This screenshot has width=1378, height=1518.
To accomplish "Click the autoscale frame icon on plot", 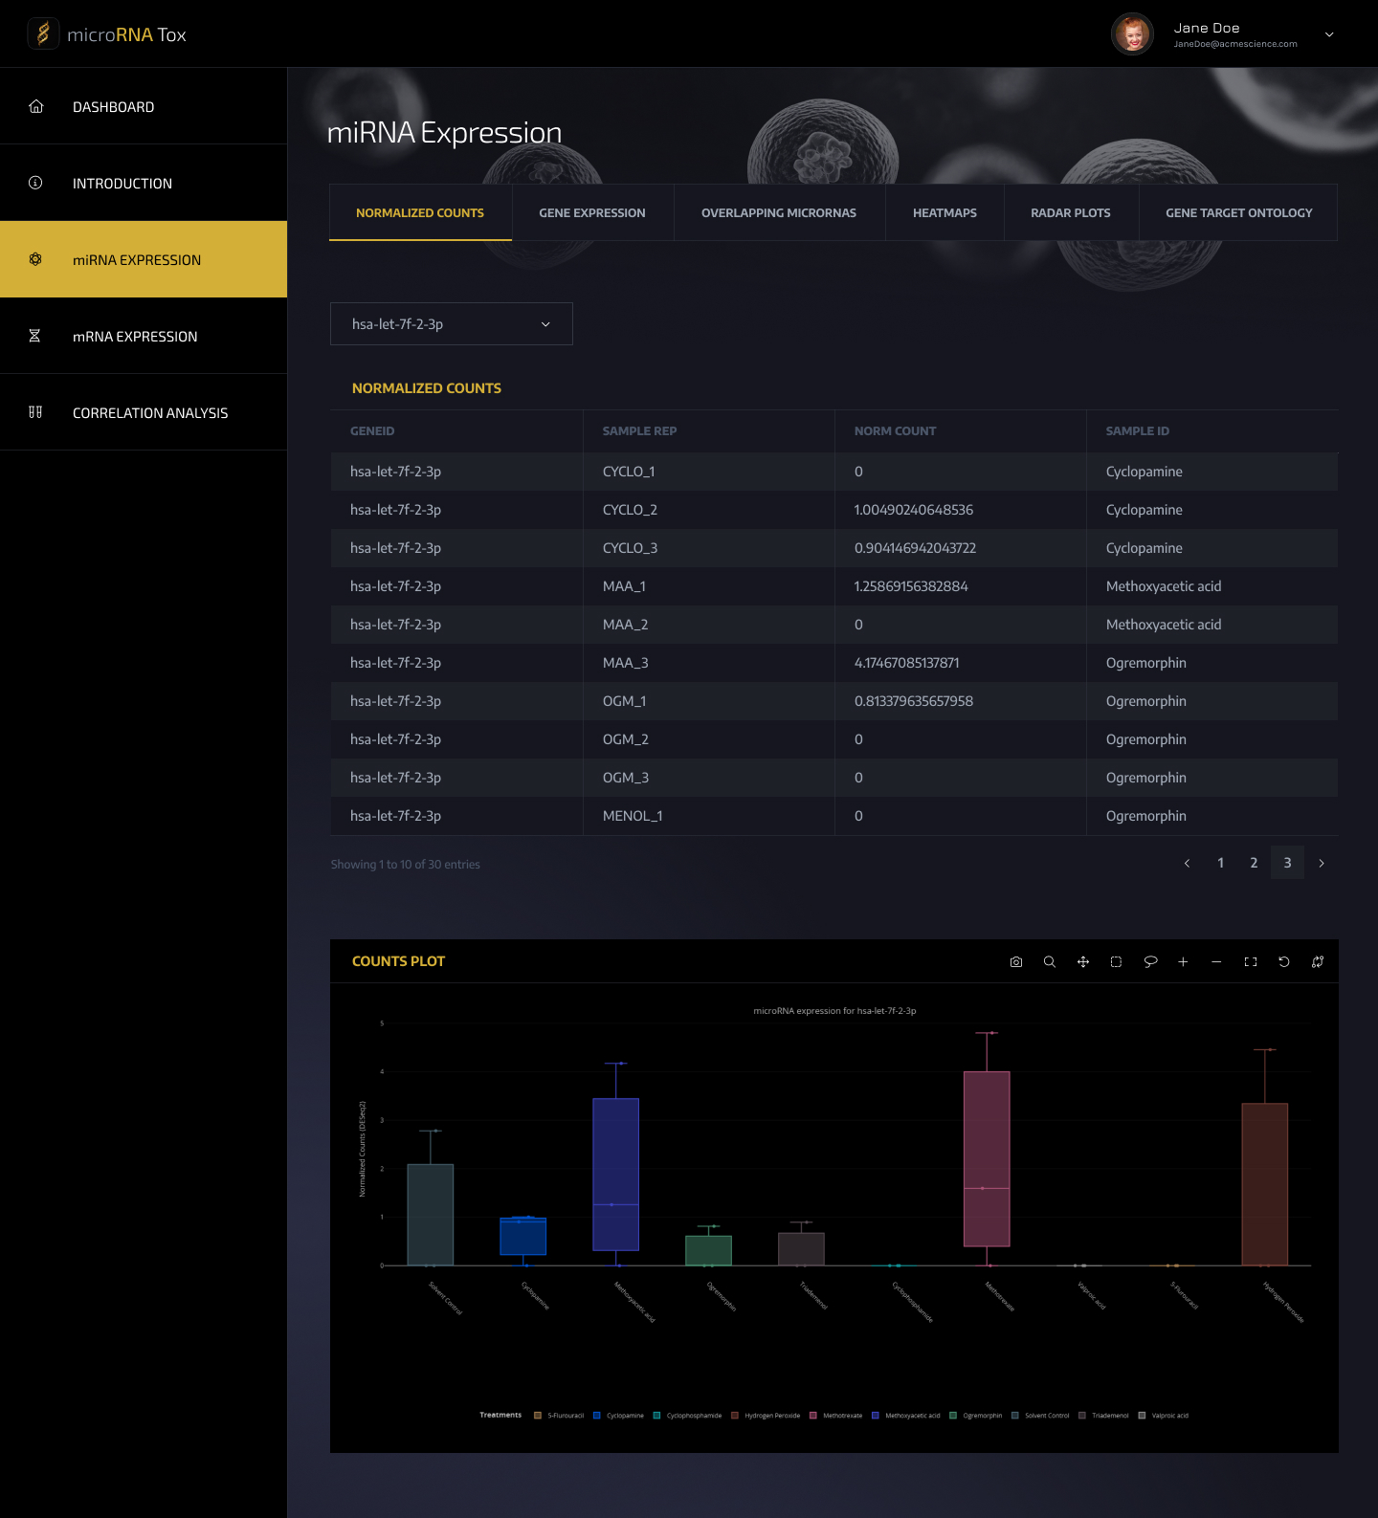I will coord(1251,962).
